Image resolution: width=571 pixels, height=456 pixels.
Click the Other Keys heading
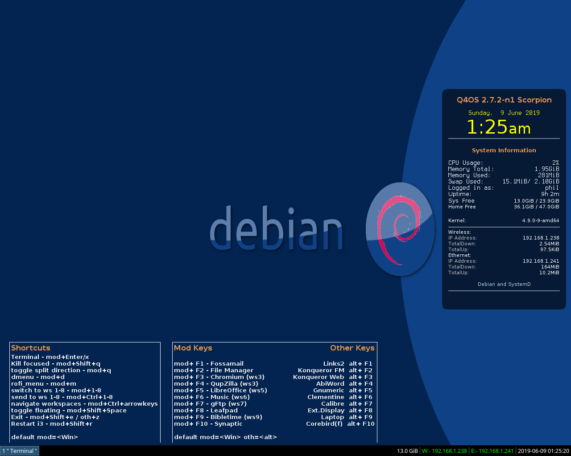click(352, 348)
